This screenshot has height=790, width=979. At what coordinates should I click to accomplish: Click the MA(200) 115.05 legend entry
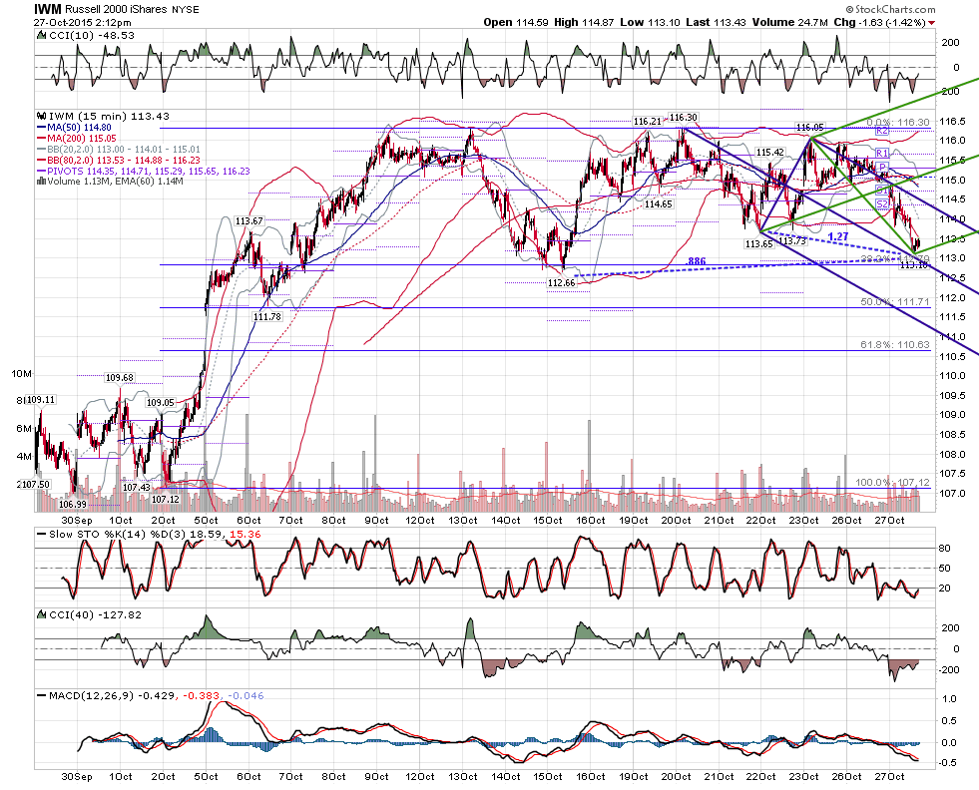pos(77,138)
